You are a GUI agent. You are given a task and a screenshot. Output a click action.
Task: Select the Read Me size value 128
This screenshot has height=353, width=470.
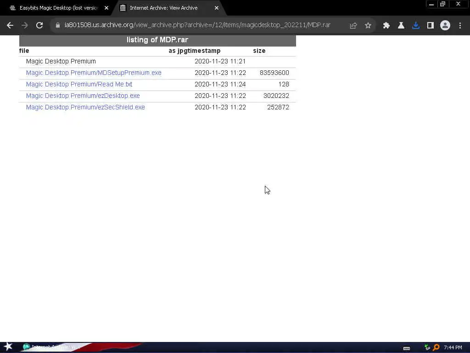(284, 85)
